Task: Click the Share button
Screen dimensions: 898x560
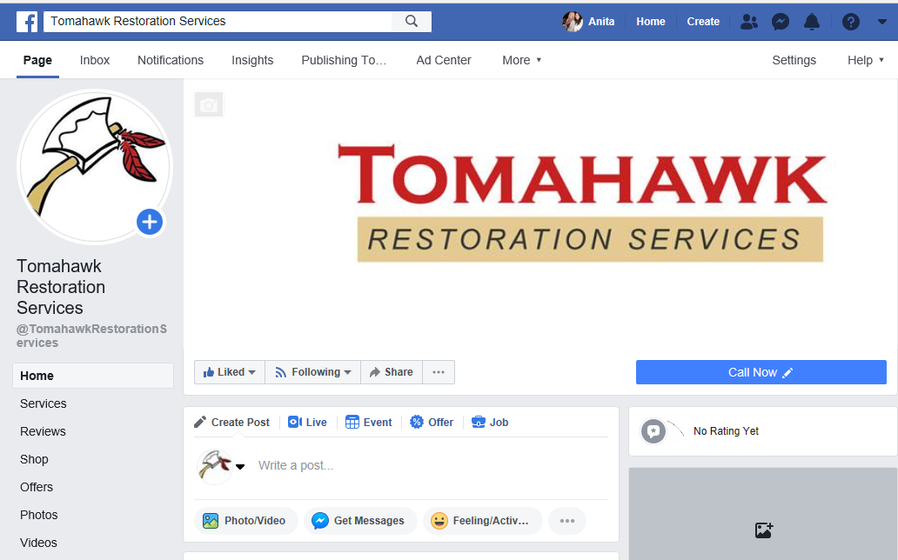Action: (392, 372)
